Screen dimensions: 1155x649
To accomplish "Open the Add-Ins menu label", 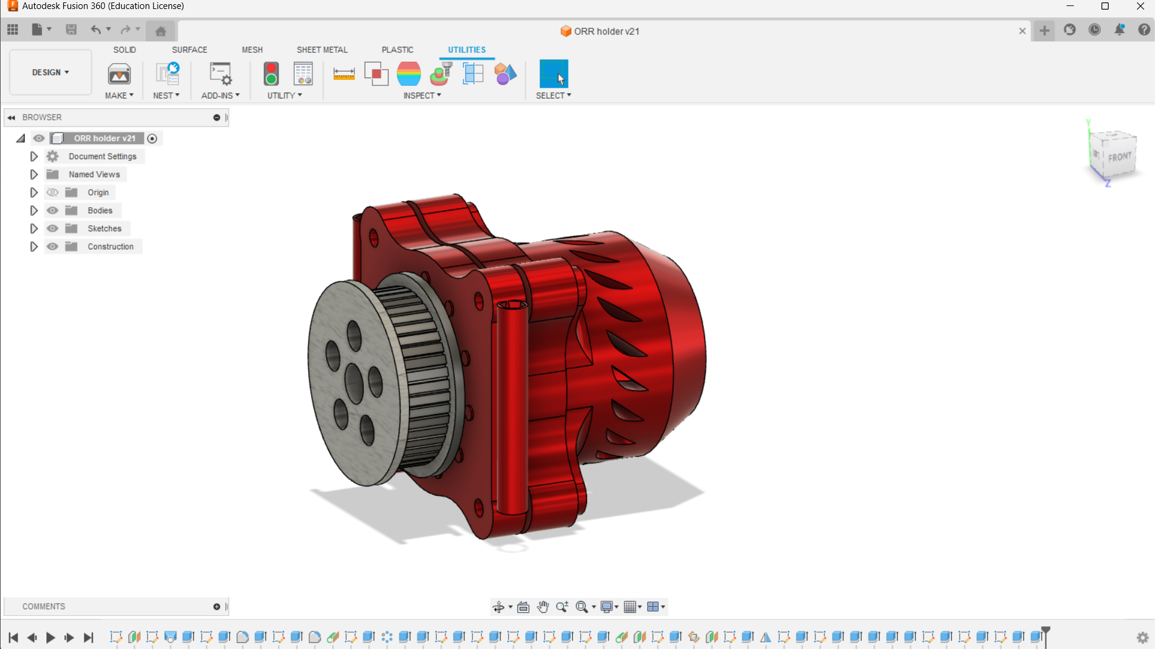I will (x=220, y=96).
